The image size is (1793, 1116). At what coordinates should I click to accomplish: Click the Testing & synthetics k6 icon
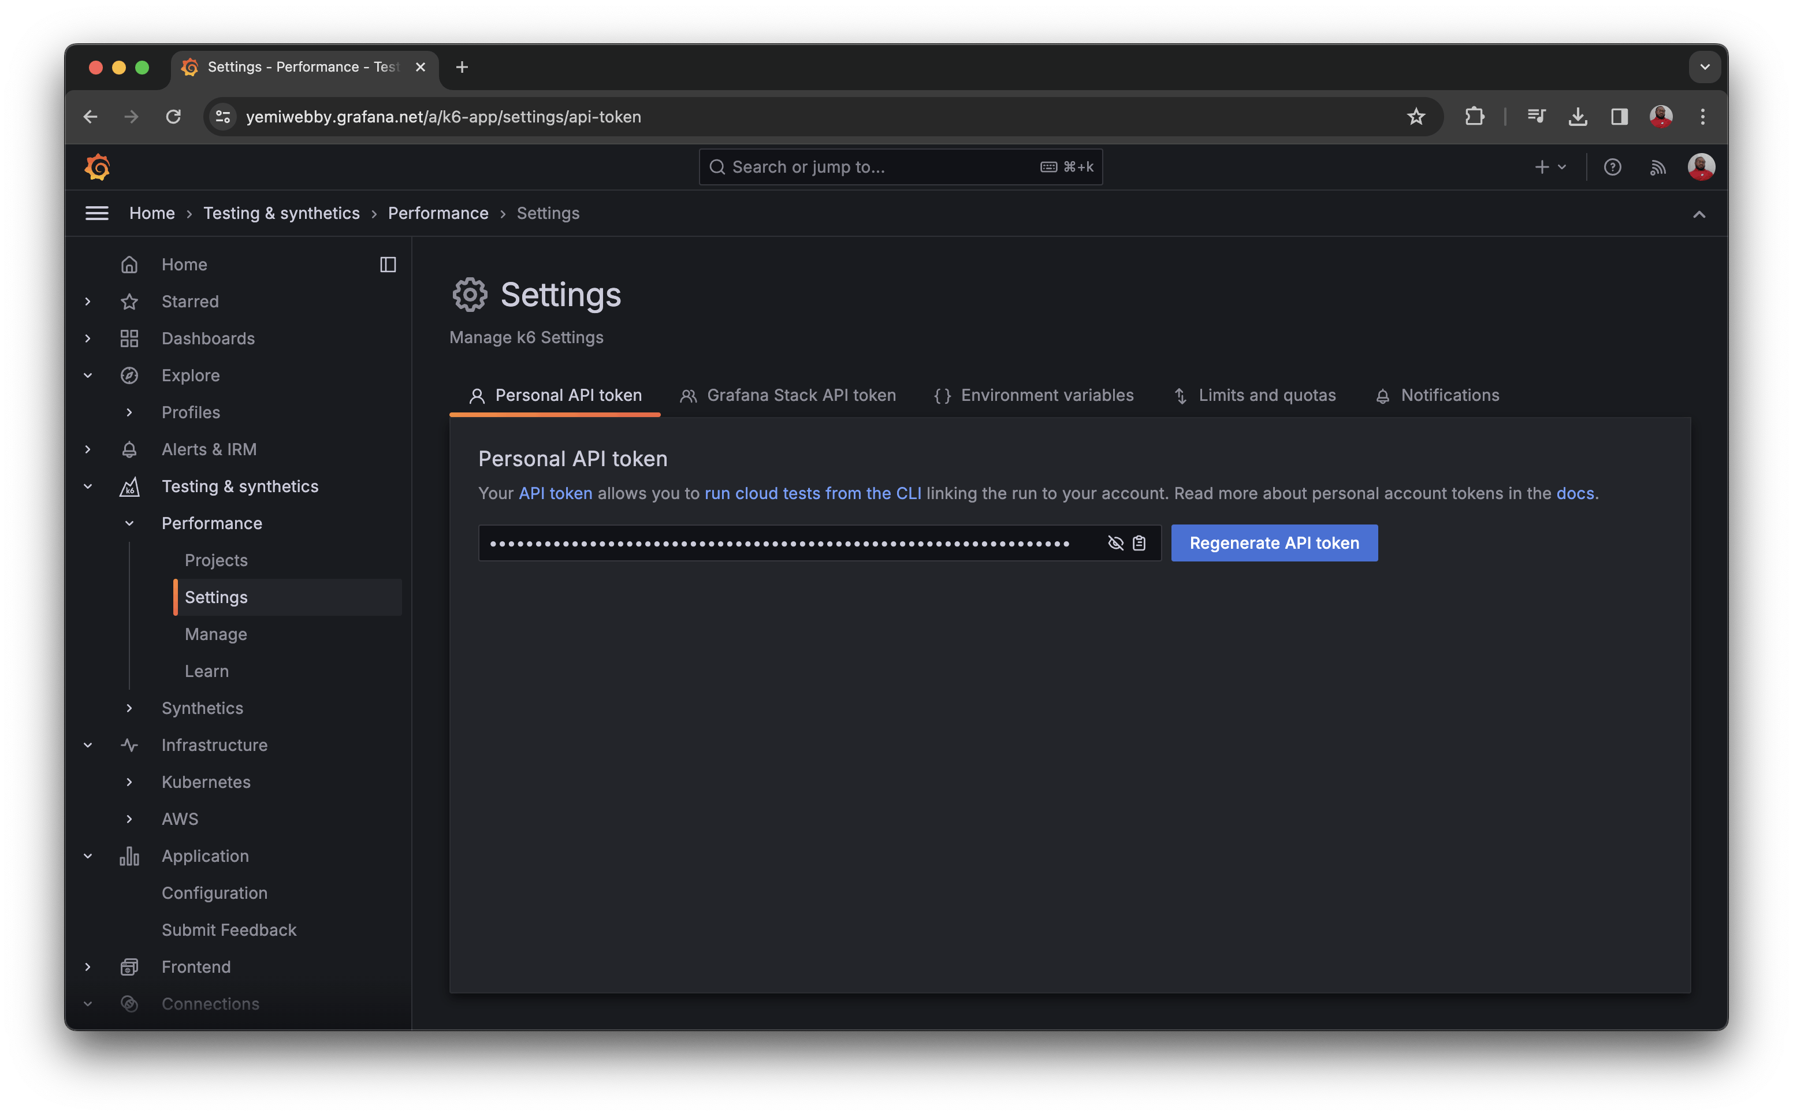coord(130,486)
